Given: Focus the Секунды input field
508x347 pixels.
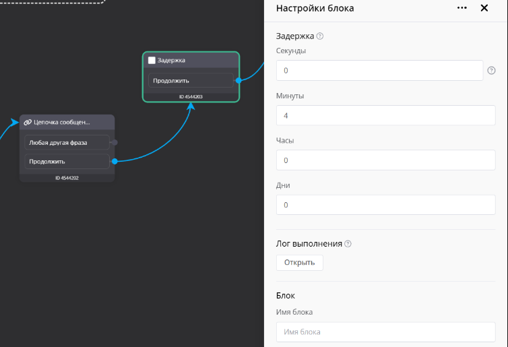Looking at the screenshot, I should [379, 70].
